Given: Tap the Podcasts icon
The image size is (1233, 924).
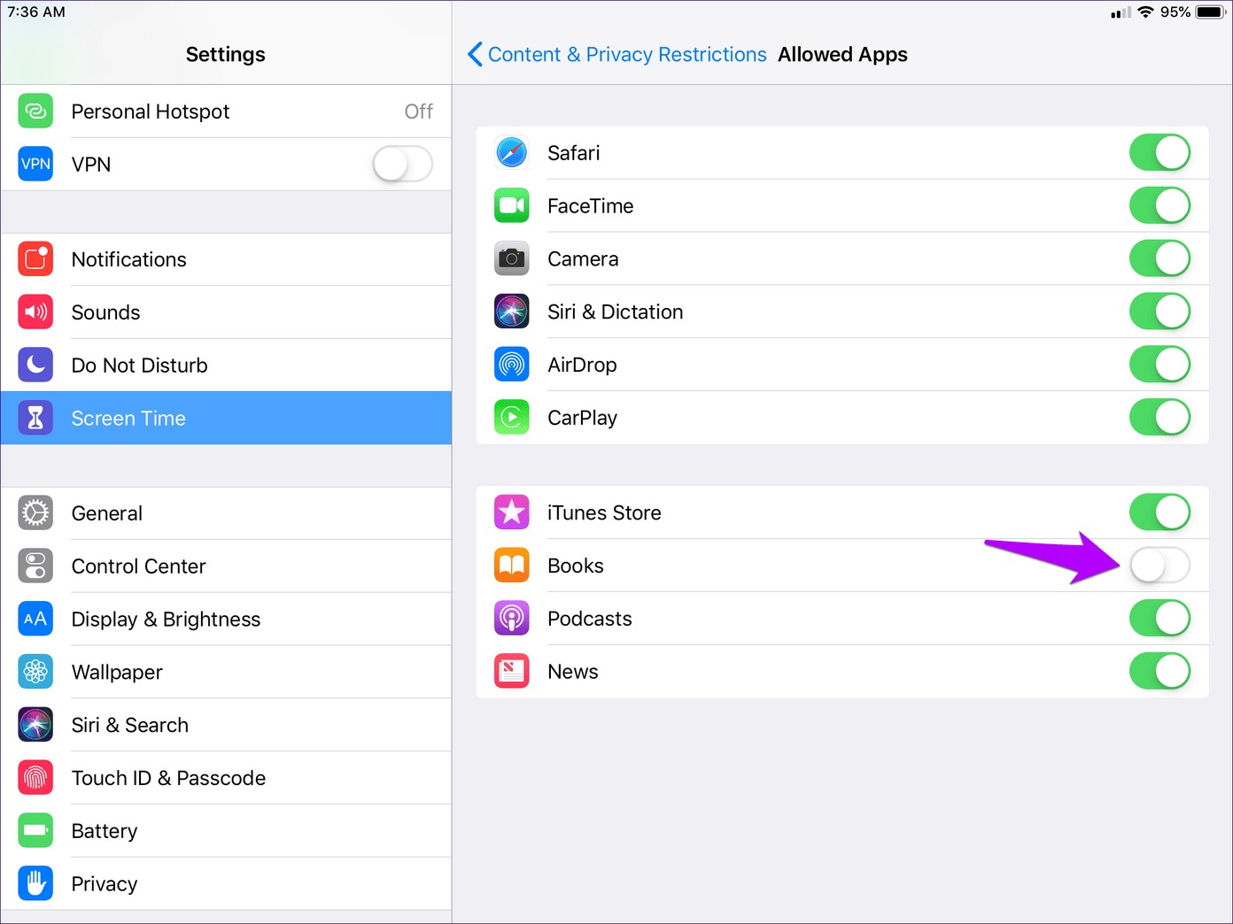Looking at the screenshot, I should click(x=511, y=619).
